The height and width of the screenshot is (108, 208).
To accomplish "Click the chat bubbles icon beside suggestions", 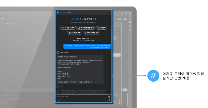I will point(58,92).
